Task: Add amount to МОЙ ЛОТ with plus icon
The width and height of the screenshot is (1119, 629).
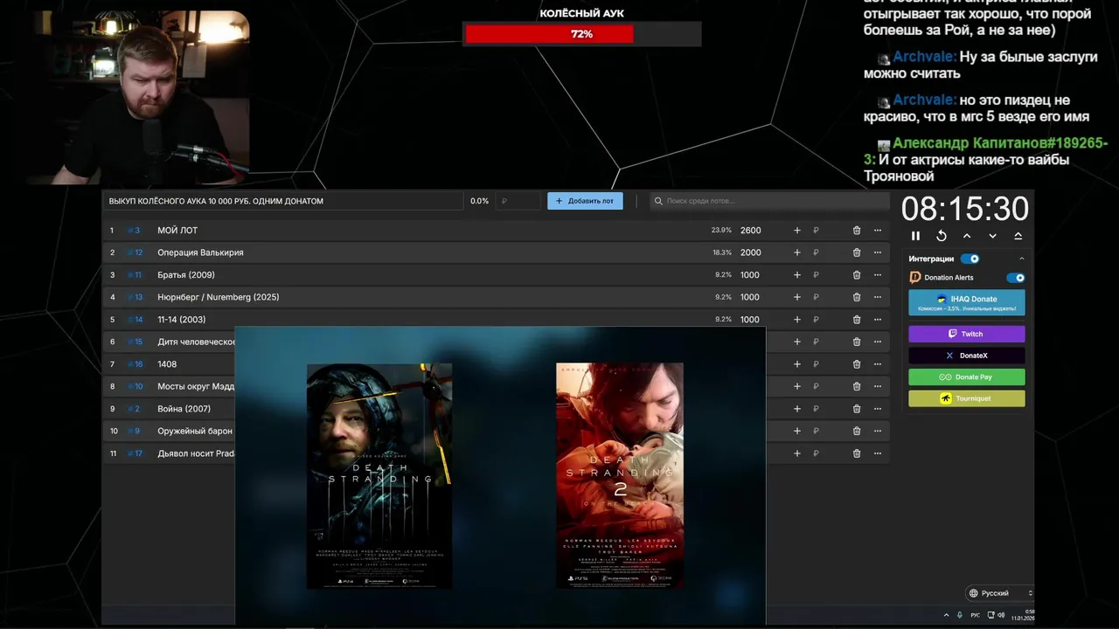Action: pos(796,231)
